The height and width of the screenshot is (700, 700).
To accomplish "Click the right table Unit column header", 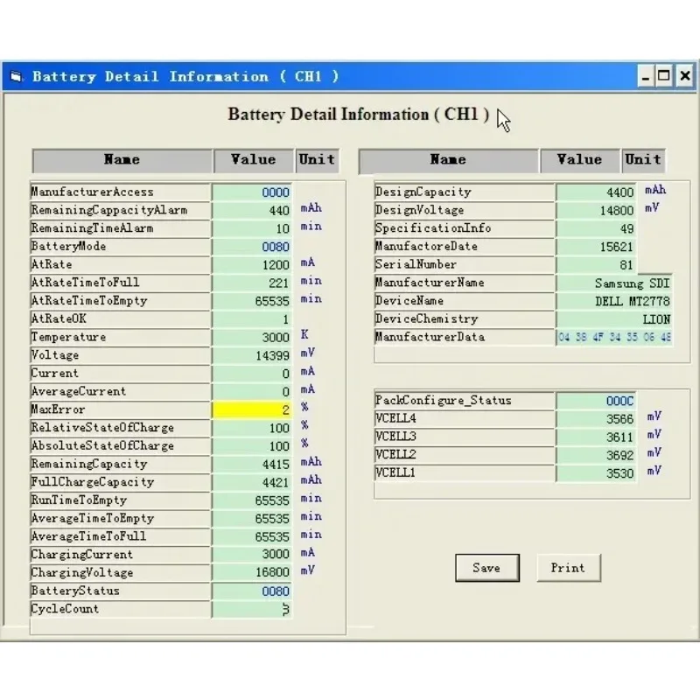I will pos(643,160).
